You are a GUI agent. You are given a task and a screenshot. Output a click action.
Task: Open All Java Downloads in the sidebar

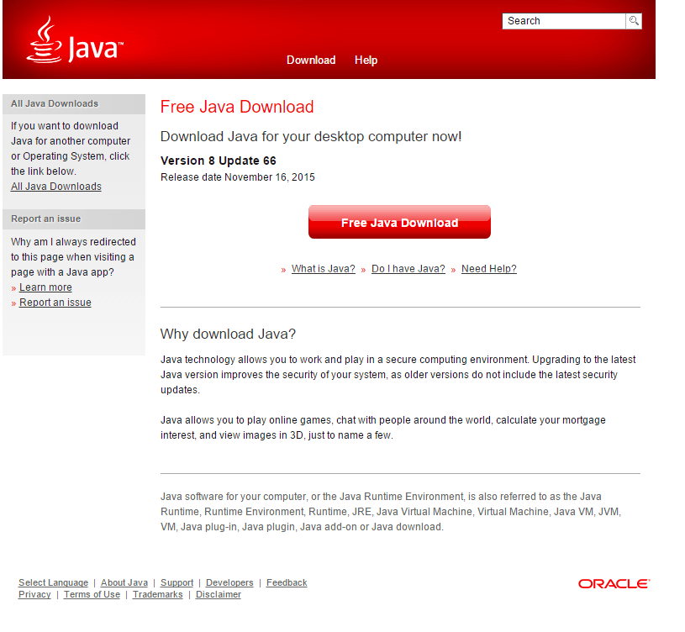[55, 186]
